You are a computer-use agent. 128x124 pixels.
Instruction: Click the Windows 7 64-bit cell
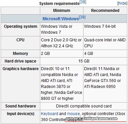click(x=105, y=29)
